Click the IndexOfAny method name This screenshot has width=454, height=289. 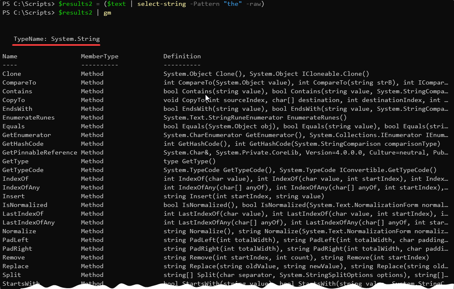(x=21, y=187)
